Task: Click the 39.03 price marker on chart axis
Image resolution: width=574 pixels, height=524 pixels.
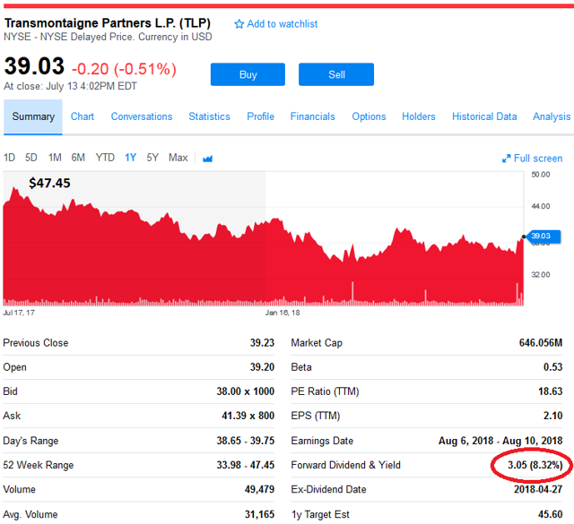Action: 544,236
